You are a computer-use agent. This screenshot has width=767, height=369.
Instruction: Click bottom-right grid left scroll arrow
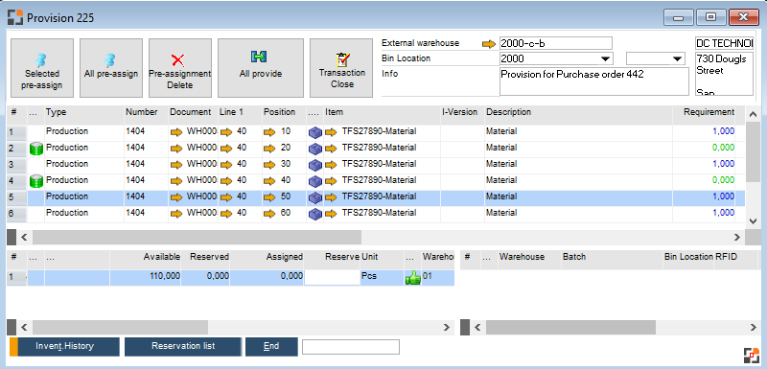pyautogui.click(x=477, y=327)
